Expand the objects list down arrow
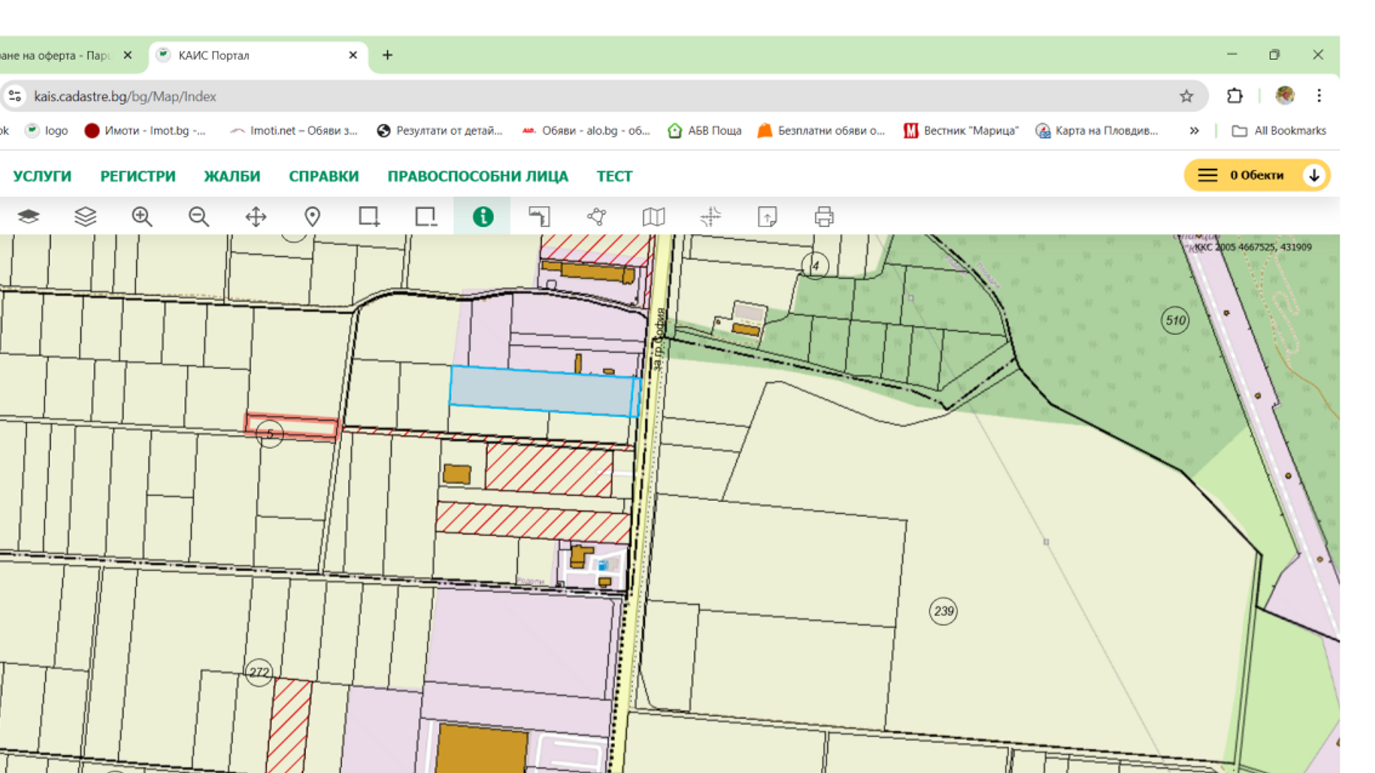The image size is (1375, 773). point(1314,175)
